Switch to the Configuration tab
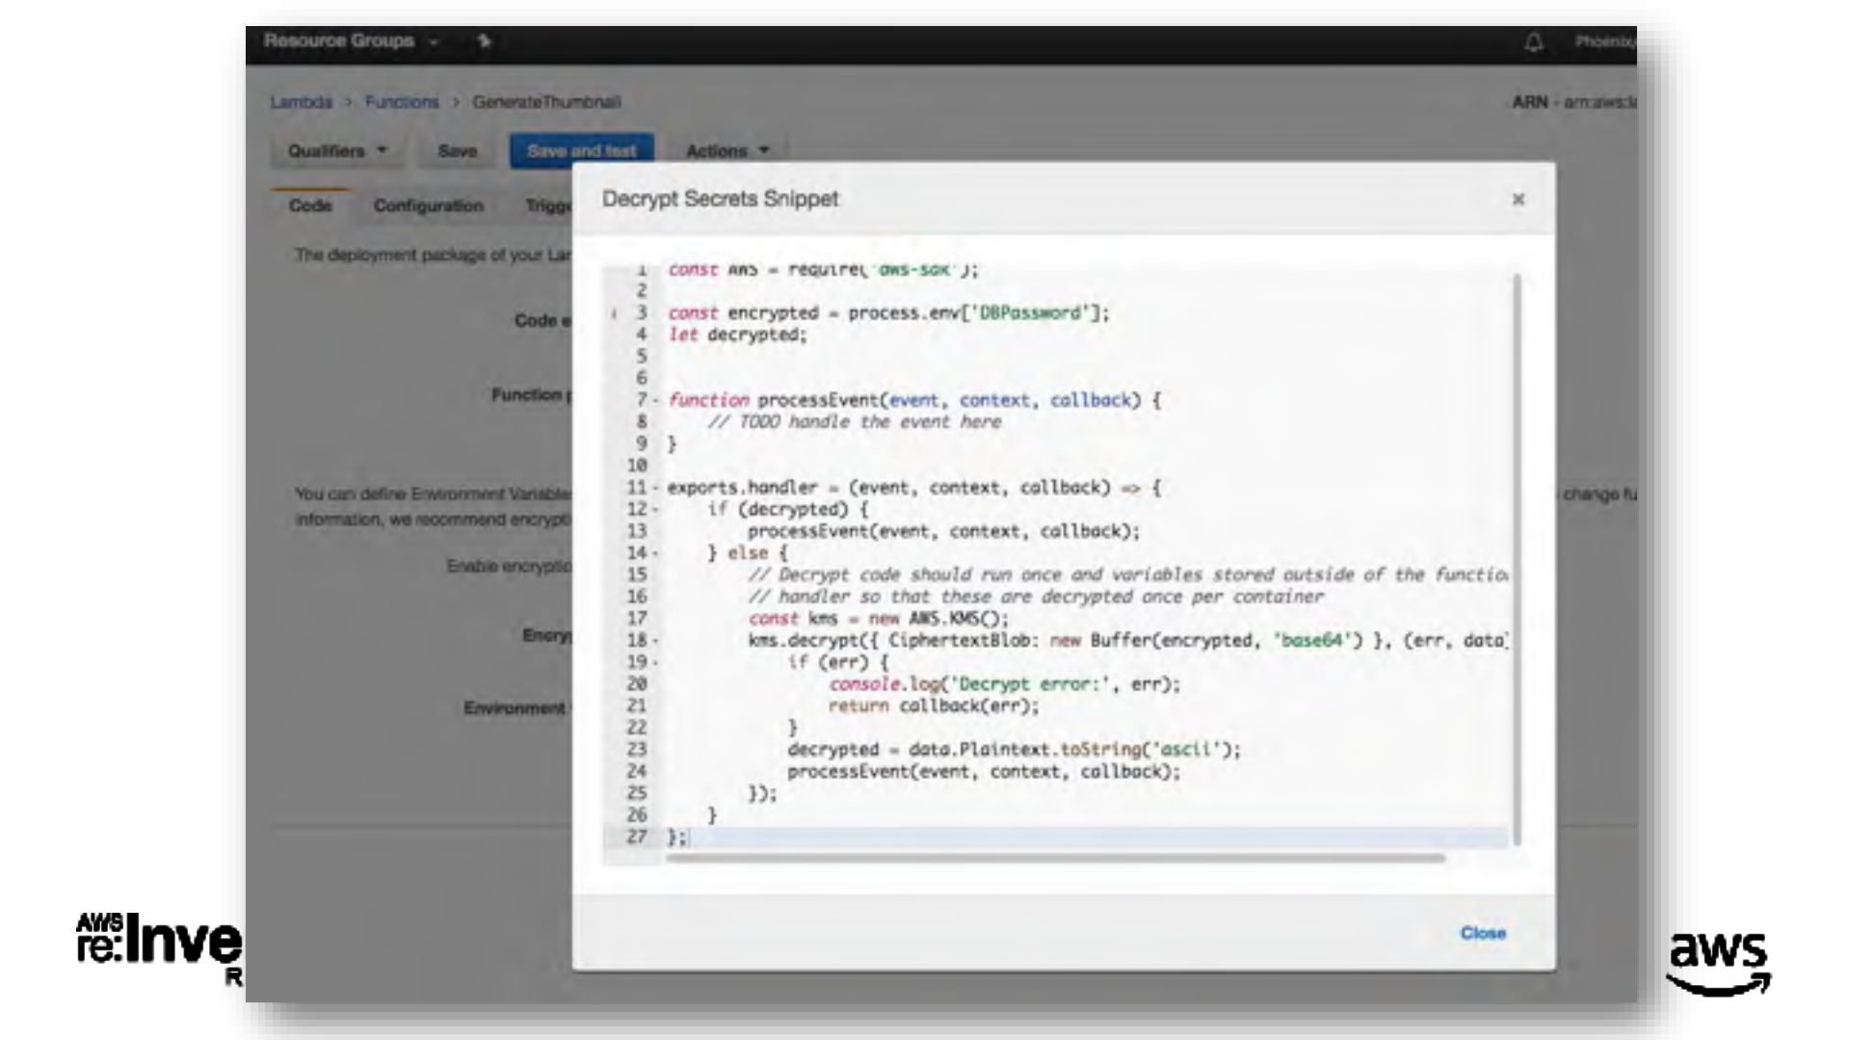Screen dimensions: 1849x1040 [428, 205]
